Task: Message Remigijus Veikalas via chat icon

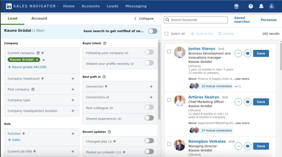Action: (248, 146)
